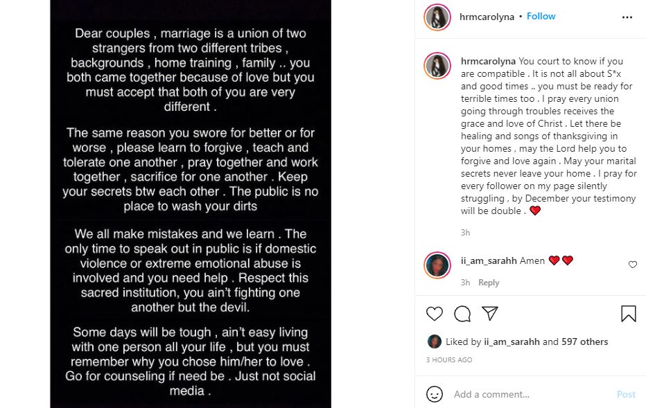Screen dimensions: 646x408
Task: Open hrmcarolyna header profile picture
Action: pyautogui.click(x=437, y=17)
